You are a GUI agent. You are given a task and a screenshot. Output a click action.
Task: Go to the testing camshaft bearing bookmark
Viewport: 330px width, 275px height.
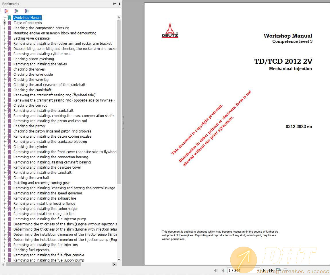pyautogui.click(x=52, y=162)
